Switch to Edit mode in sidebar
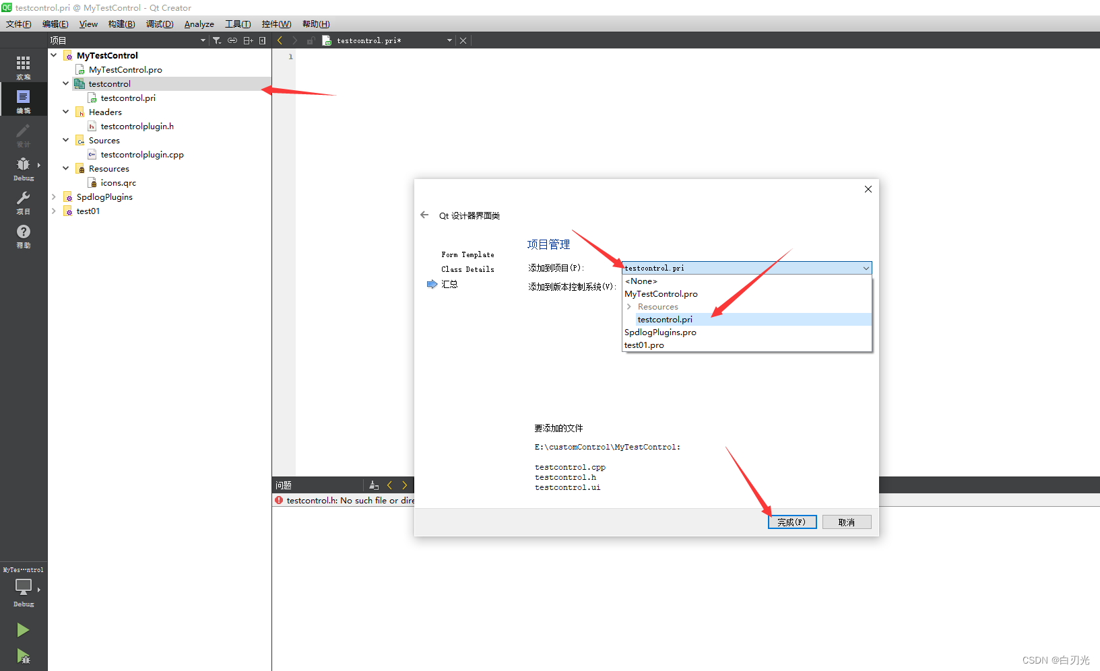The image size is (1100, 671). (24, 100)
